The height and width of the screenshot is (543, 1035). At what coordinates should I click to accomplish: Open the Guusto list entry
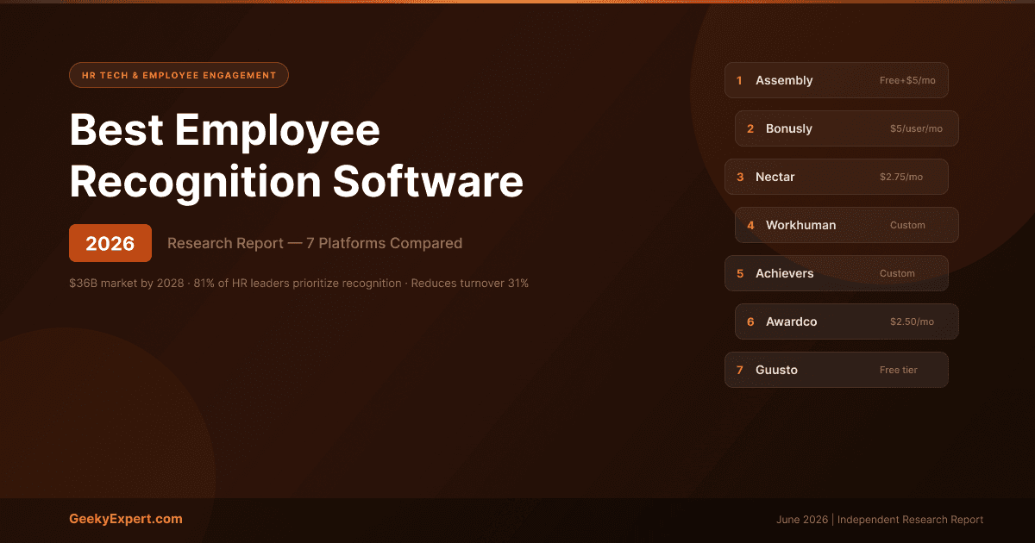click(x=837, y=370)
